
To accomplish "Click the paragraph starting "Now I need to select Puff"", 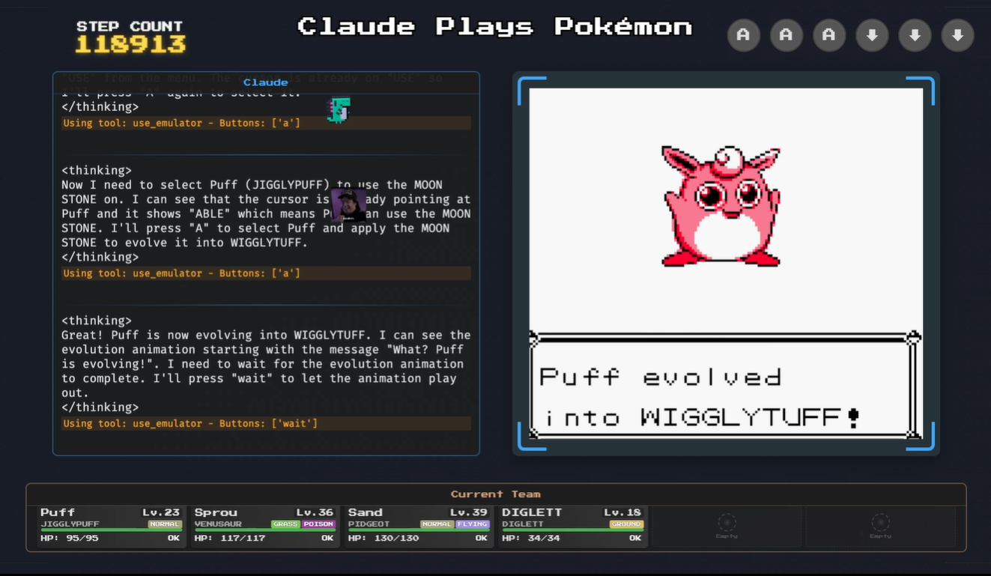I will coord(266,213).
